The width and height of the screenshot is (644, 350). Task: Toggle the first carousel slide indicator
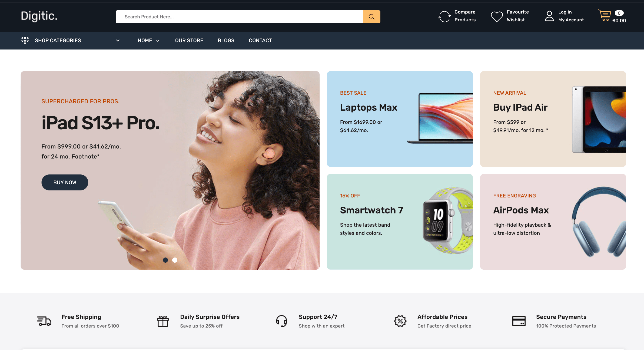165,260
